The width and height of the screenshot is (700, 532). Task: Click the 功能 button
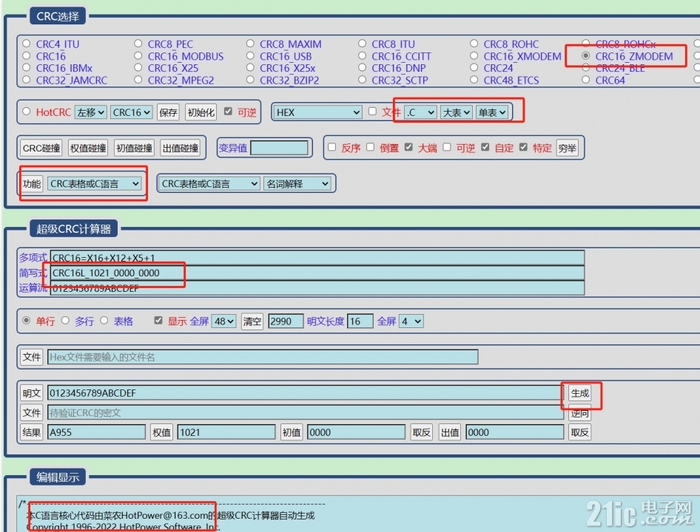tap(32, 184)
